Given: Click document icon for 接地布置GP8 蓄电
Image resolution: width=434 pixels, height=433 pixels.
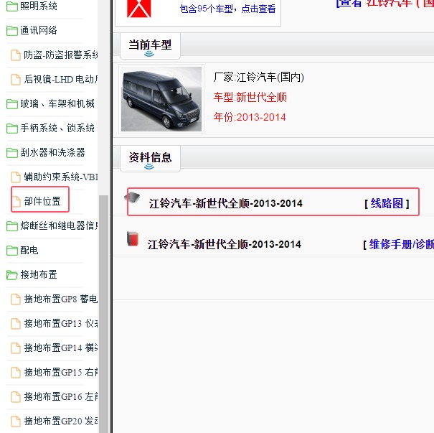Looking at the screenshot, I should tap(16, 299).
